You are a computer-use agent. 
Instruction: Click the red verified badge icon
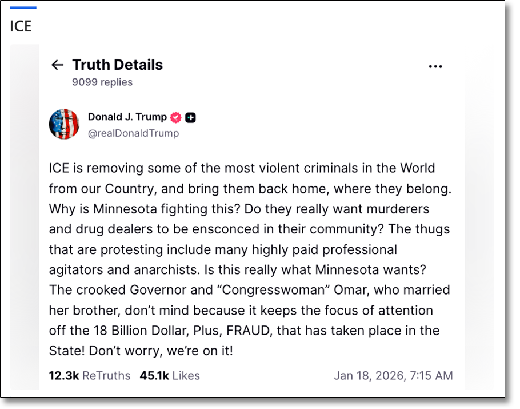pyautogui.click(x=176, y=117)
